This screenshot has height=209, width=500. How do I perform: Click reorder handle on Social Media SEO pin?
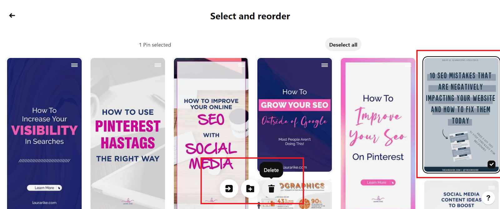point(241,65)
